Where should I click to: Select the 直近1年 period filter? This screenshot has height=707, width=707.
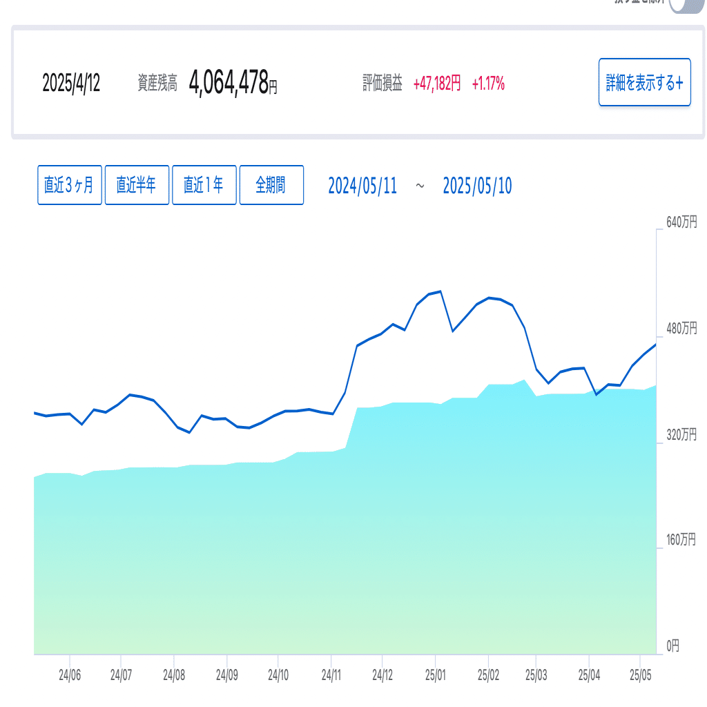(x=204, y=184)
